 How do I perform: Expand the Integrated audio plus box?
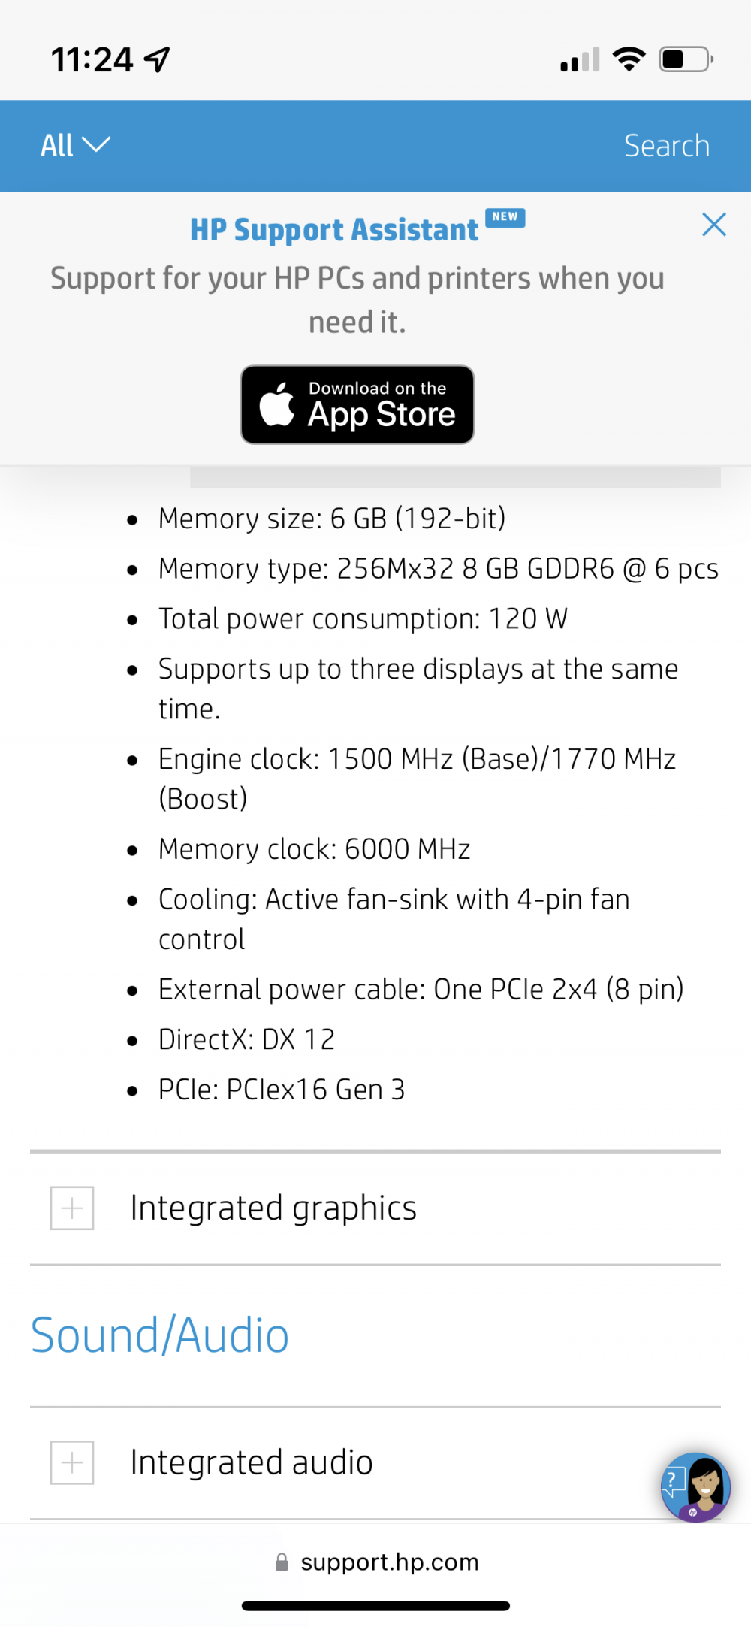click(x=72, y=1462)
